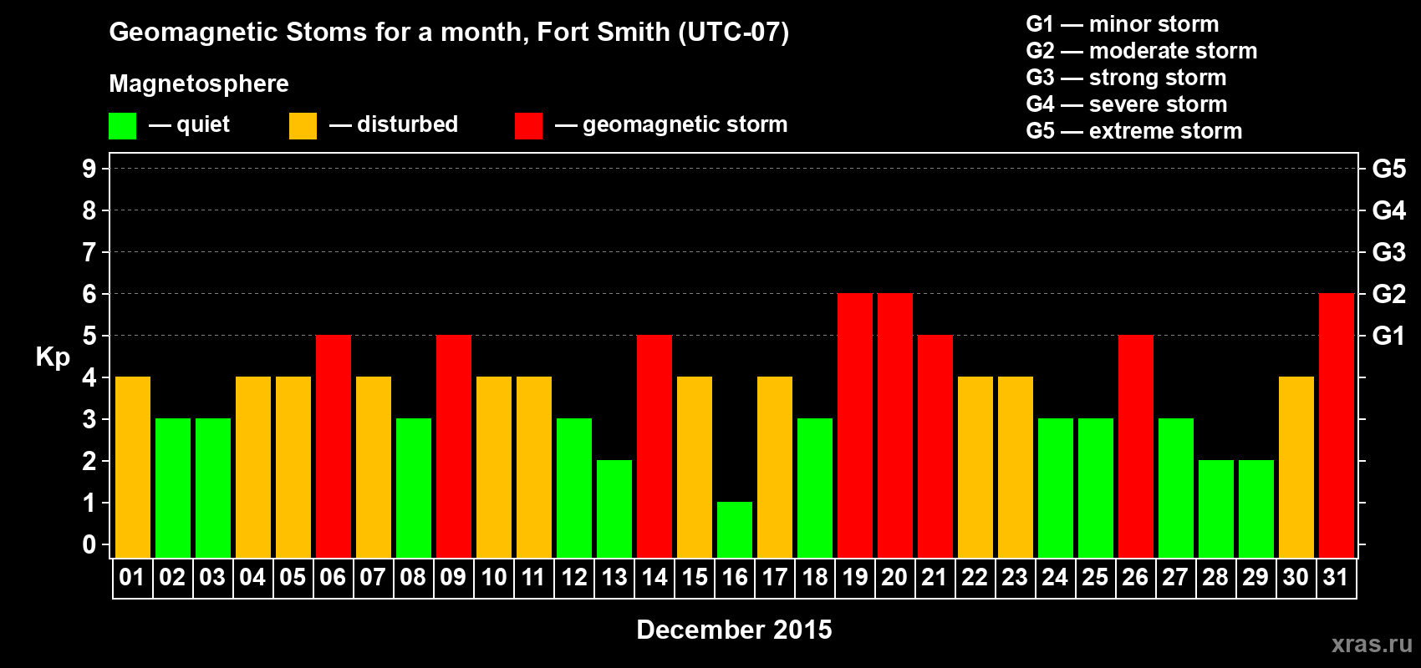Click the red bar for day 26
The width and height of the screenshot is (1421, 668).
pyautogui.click(x=1136, y=446)
